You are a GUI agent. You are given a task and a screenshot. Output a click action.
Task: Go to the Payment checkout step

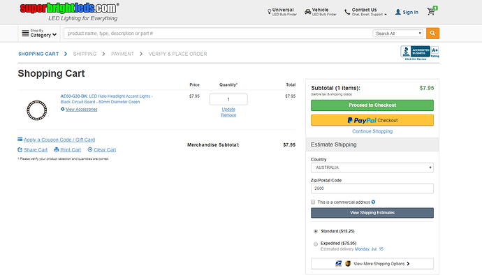coord(122,54)
